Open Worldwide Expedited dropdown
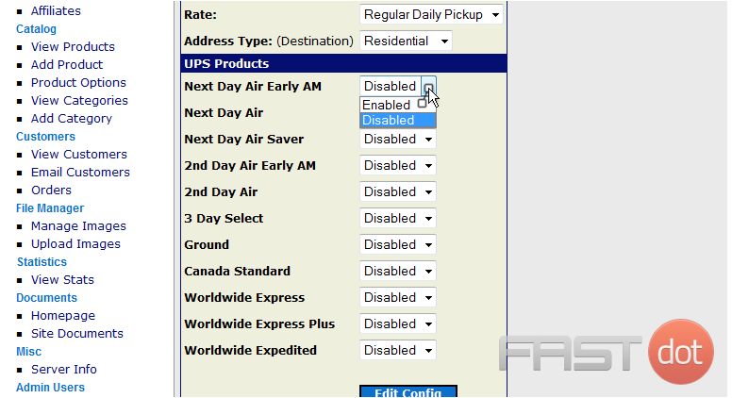Viewport: 732px width, 398px height. pos(398,351)
